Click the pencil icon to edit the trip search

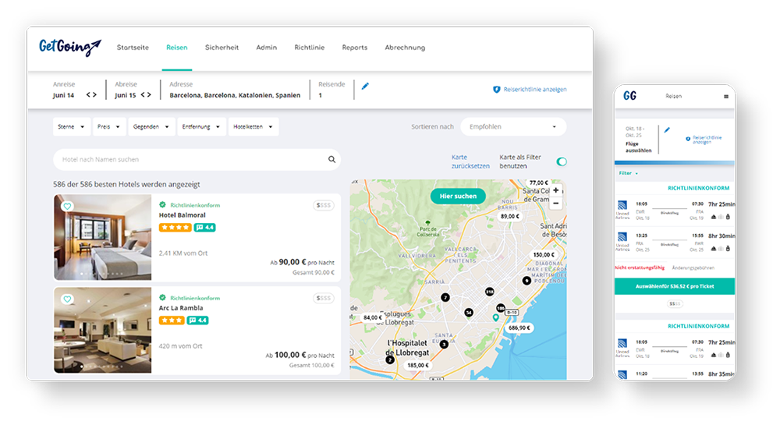[x=365, y=86]
